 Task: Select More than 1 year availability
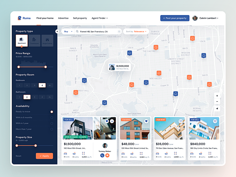pos(52,129)
